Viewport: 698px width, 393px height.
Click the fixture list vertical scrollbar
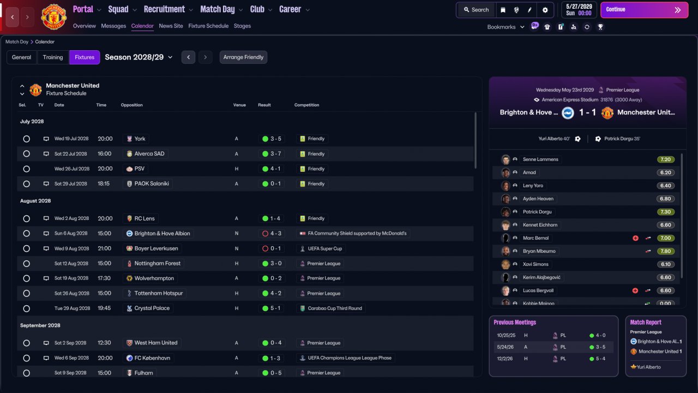476,140
